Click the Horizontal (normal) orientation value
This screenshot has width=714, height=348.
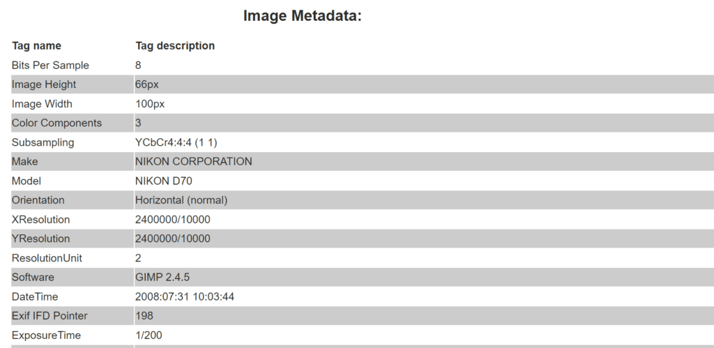point(181,201)
